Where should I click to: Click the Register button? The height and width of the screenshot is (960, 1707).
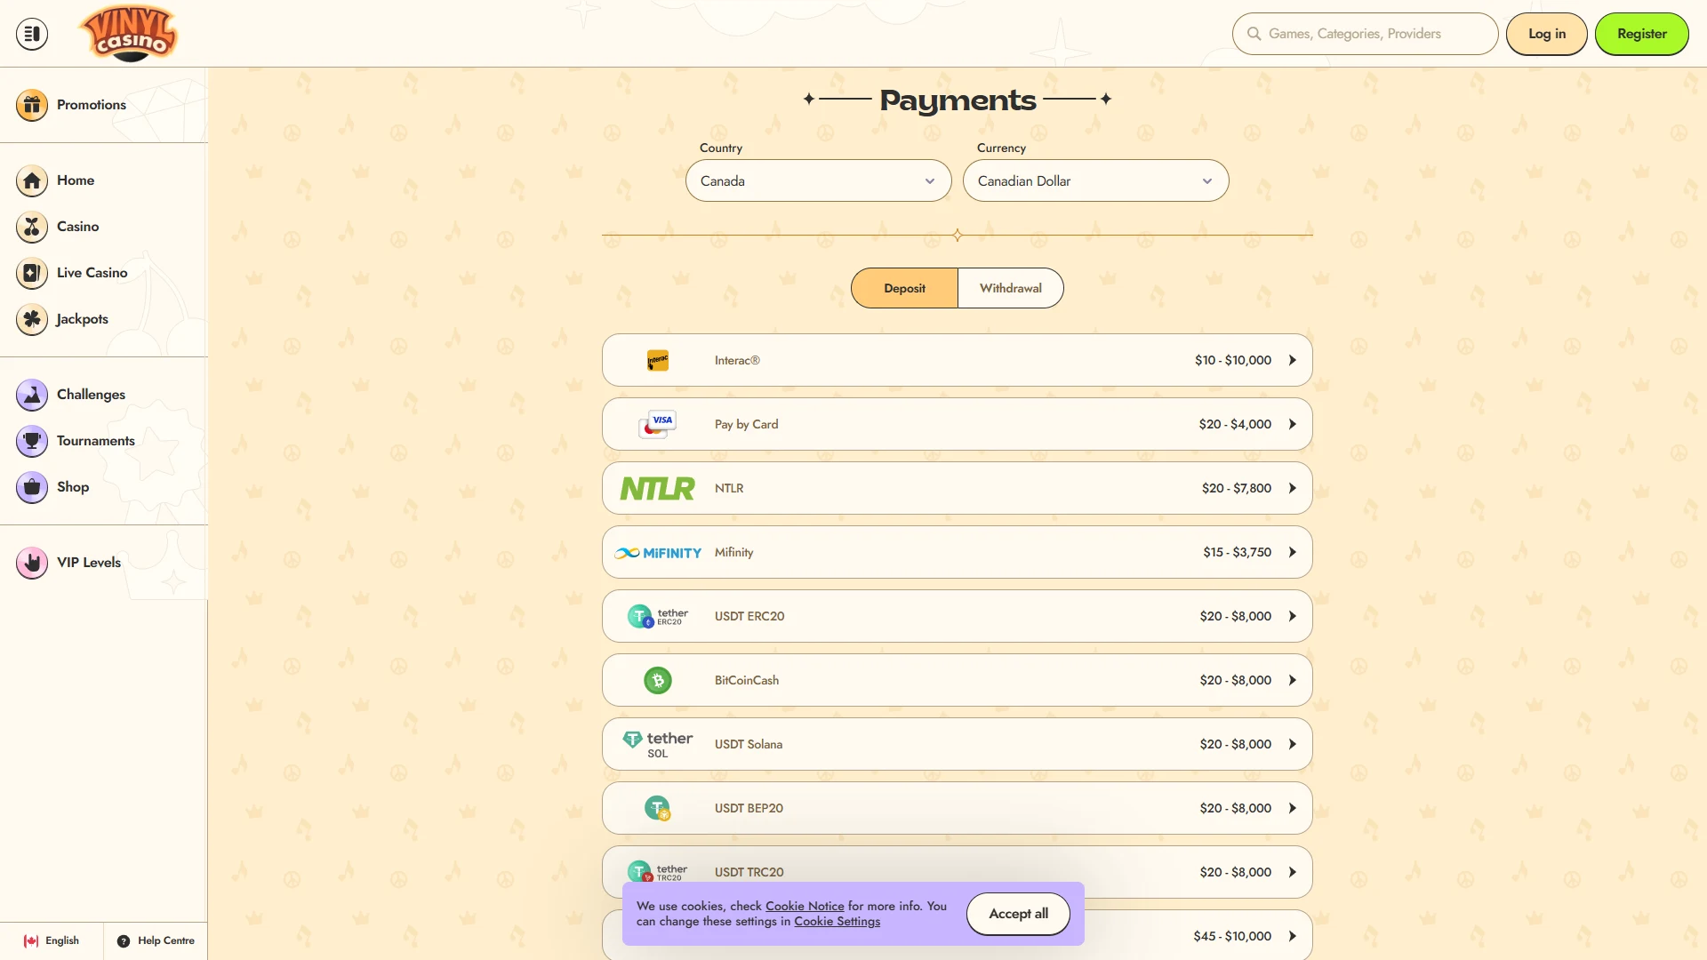tap(1642, 34)
